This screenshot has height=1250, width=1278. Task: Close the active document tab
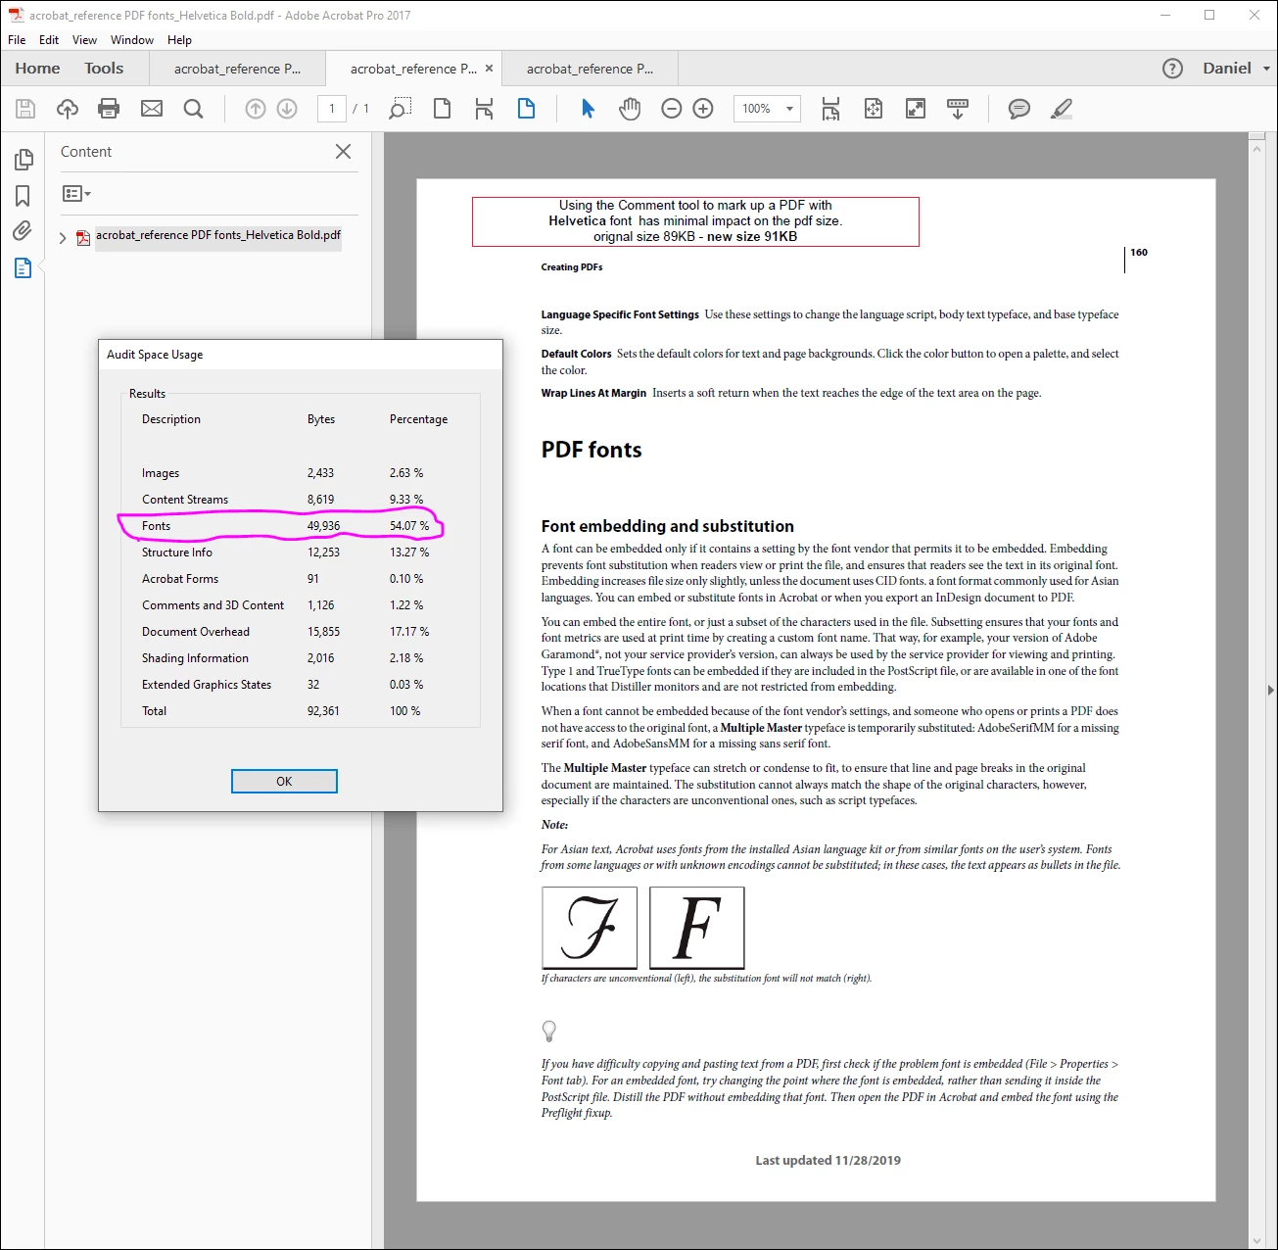(x=489, y=69)
